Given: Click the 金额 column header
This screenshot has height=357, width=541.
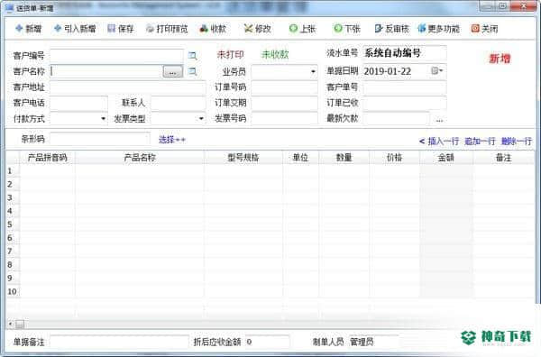Looking at the screenshot, I should point(446,158).
